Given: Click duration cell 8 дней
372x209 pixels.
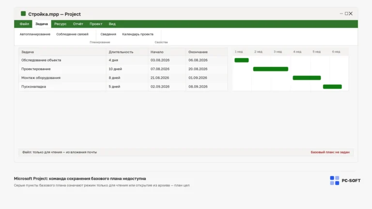Looking at the screenshot, I should [114, 78].
